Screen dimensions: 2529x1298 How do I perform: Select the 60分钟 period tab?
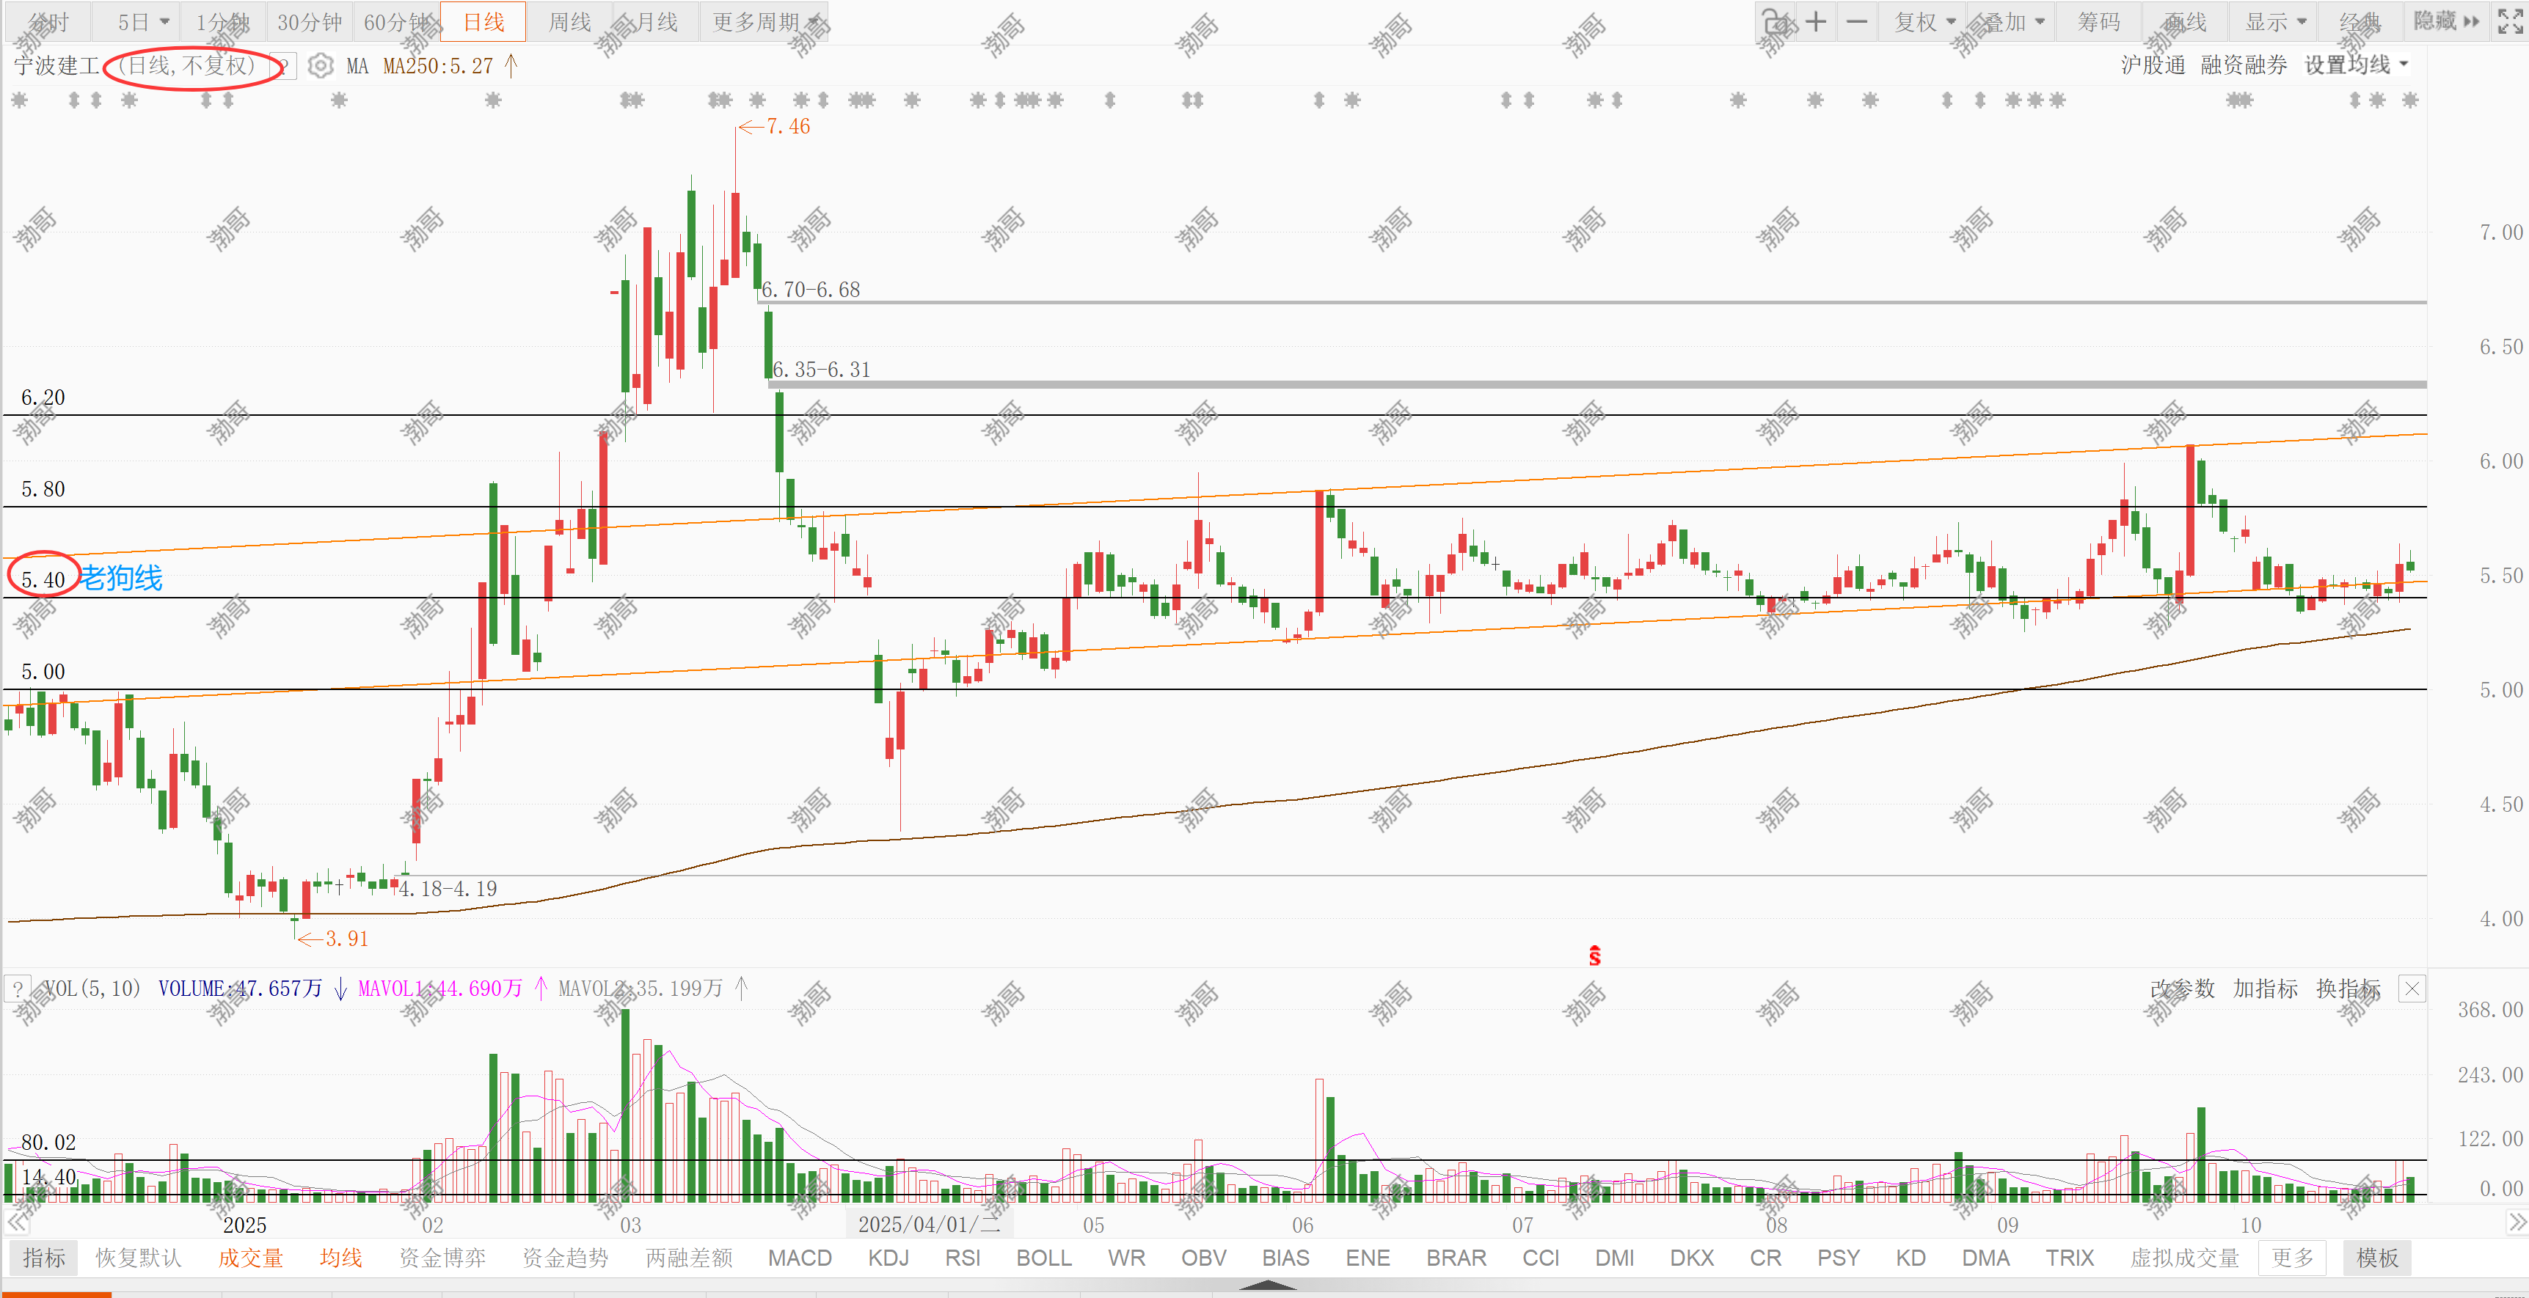[x=395, y=21]
